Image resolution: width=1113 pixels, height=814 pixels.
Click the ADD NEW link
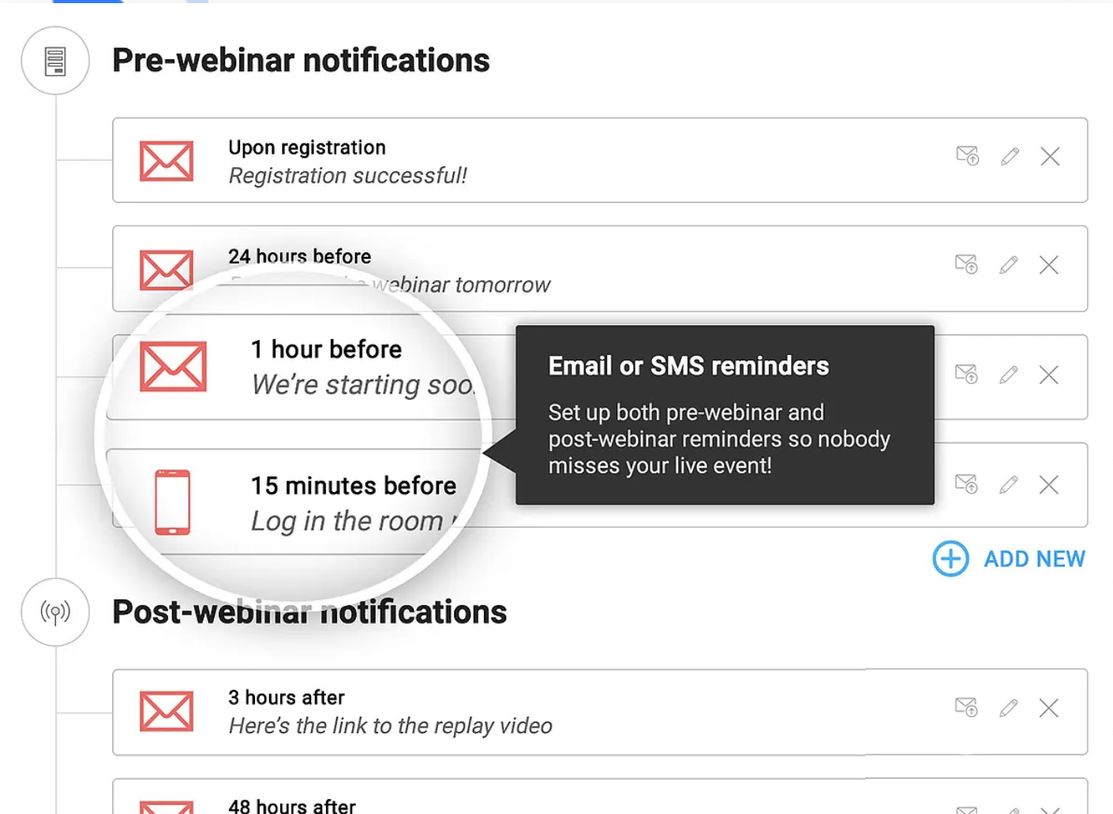tap(1034, 558)
